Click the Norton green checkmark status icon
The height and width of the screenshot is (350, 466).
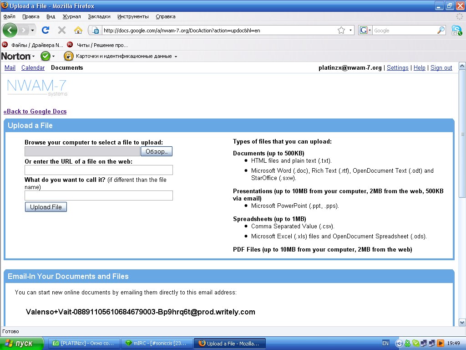click(x=46, y=56)
